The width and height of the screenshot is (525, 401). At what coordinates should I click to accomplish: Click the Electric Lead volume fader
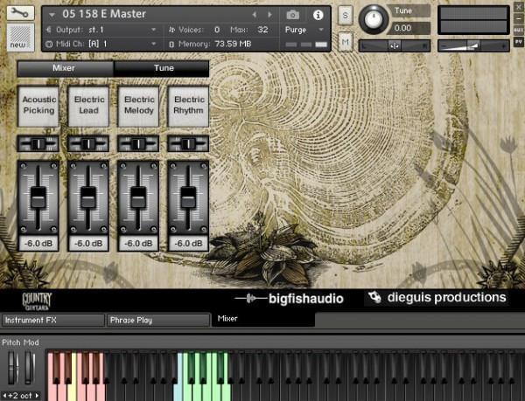coord(89,195)
